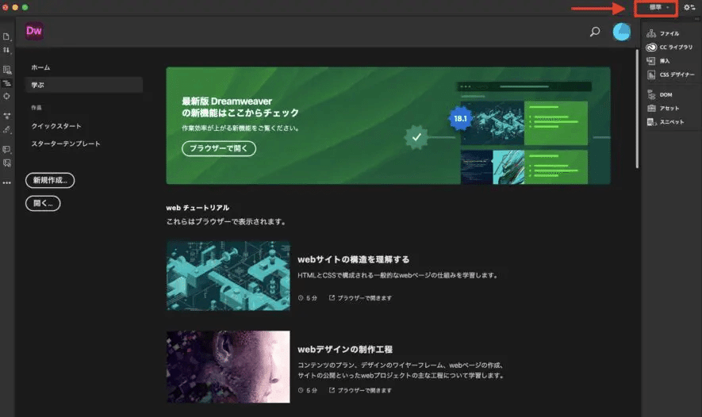Open search with the magnifier icon
This screenshot has height=417, width=702.
595,32
